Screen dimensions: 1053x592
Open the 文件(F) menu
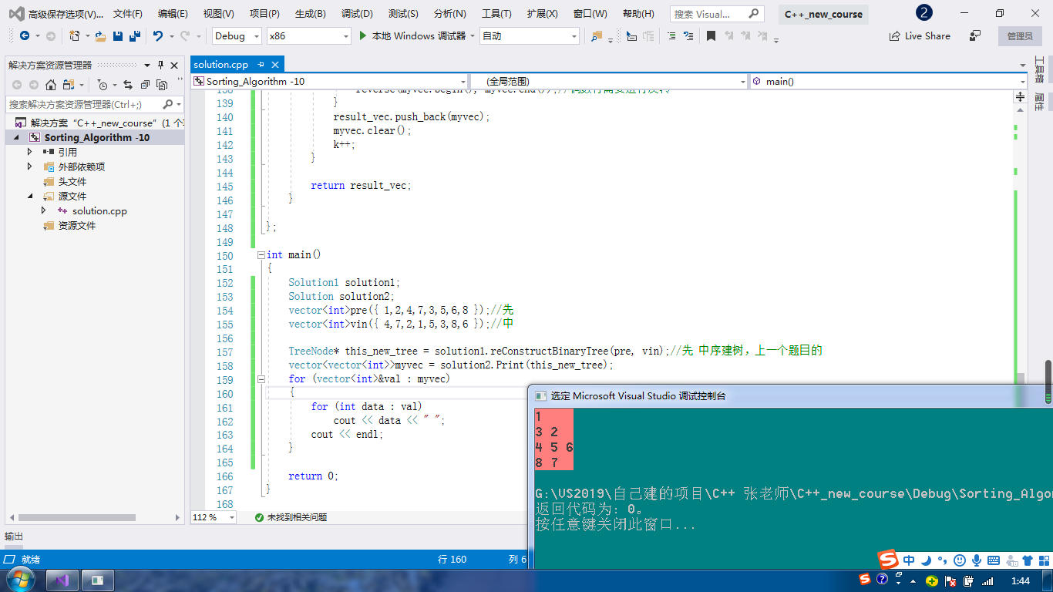tap(127, 14)
